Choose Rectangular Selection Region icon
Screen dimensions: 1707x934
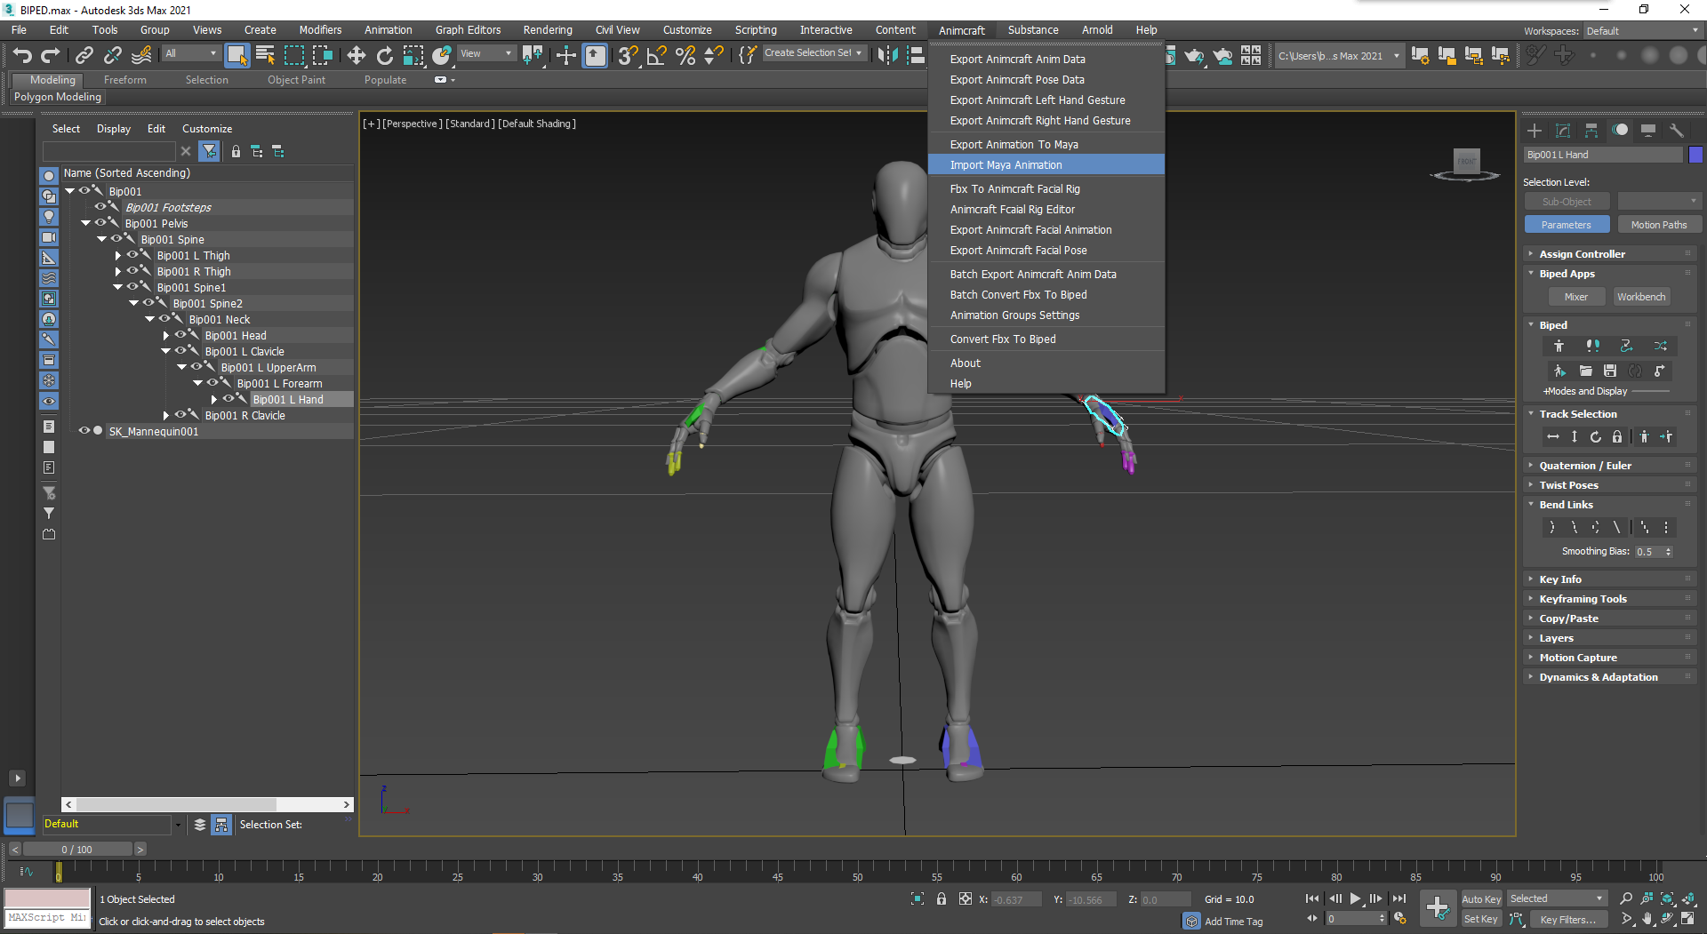293,55
